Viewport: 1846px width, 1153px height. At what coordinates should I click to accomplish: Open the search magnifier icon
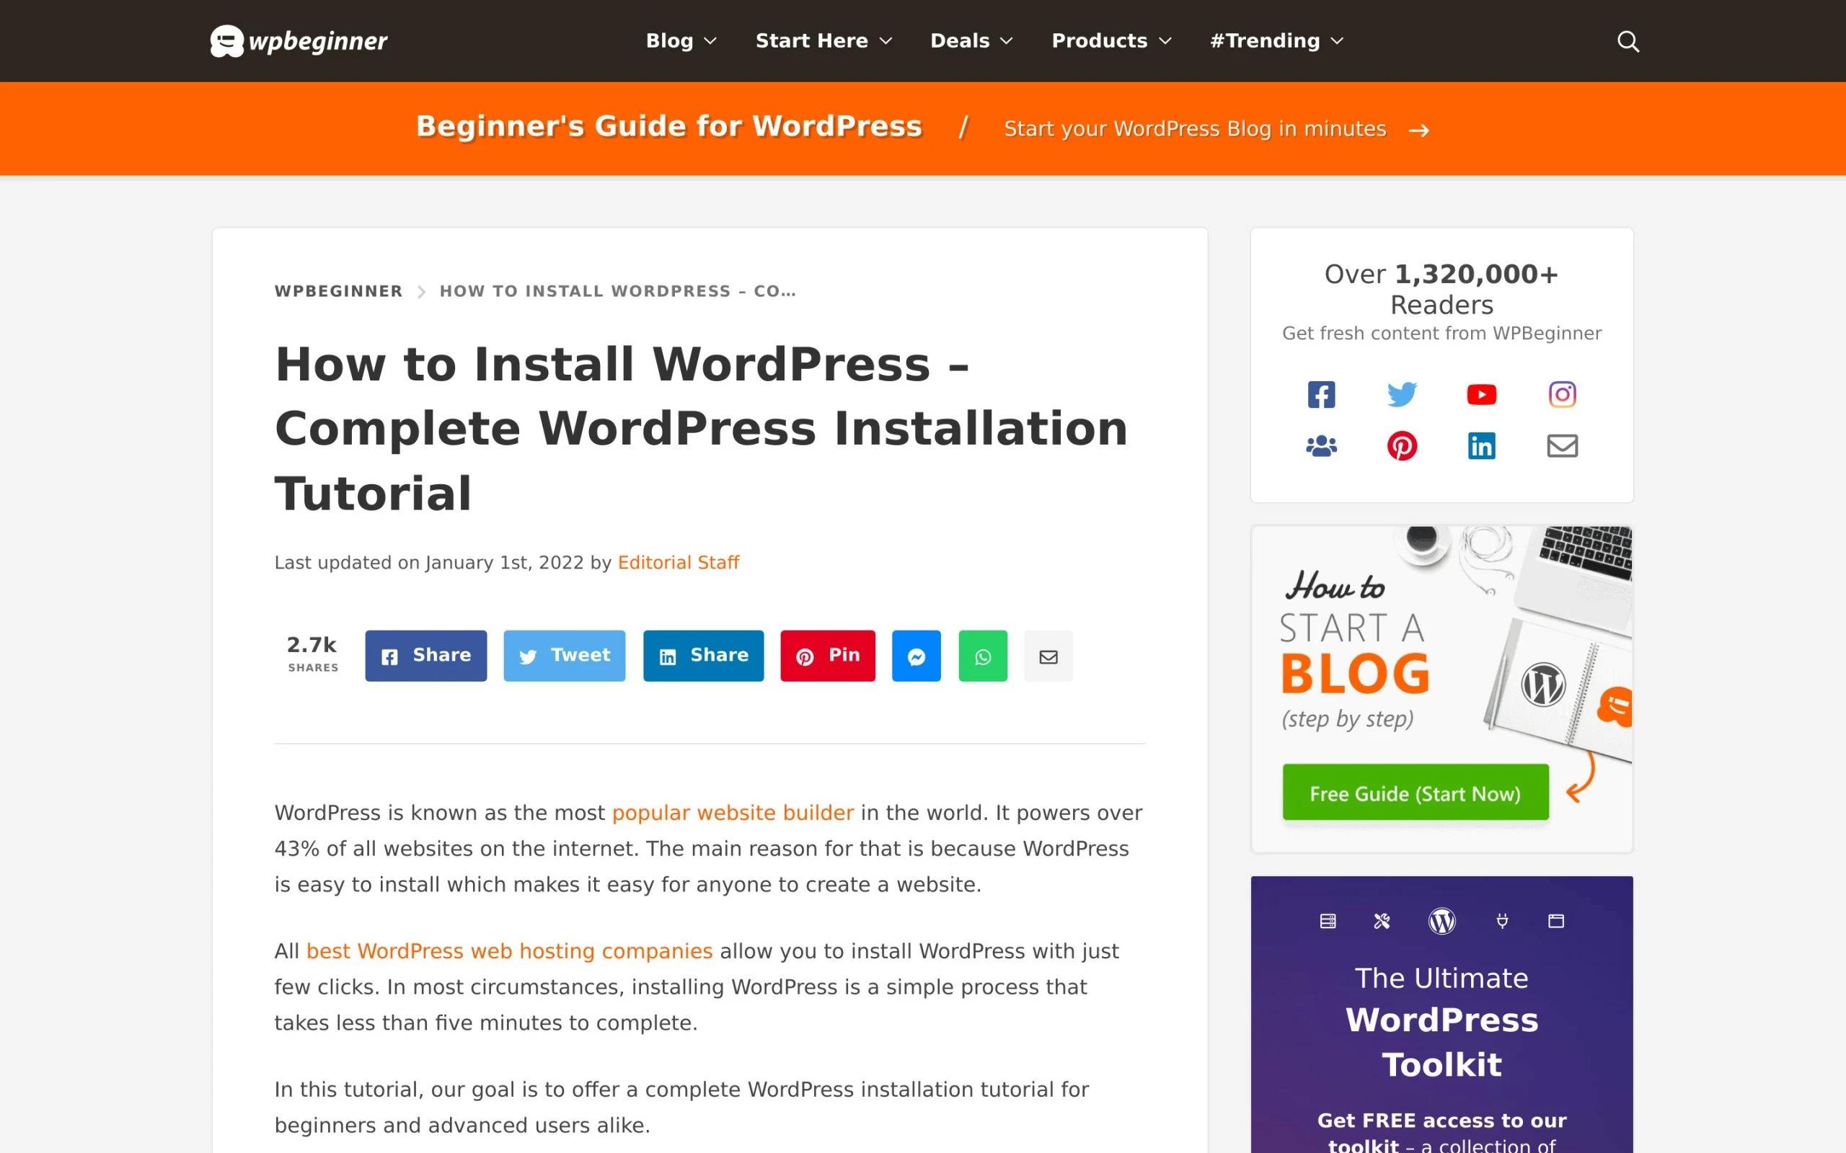(1628, 41)
